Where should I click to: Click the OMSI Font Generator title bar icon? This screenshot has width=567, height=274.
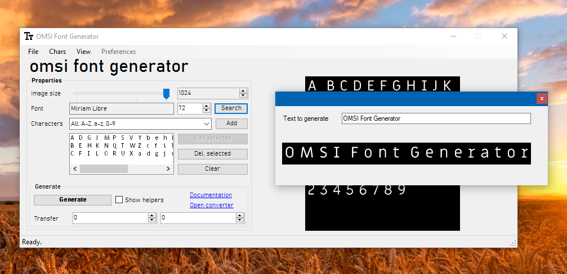point(29,36)
